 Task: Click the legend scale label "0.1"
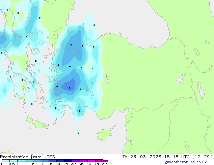[x=4, y=164]
